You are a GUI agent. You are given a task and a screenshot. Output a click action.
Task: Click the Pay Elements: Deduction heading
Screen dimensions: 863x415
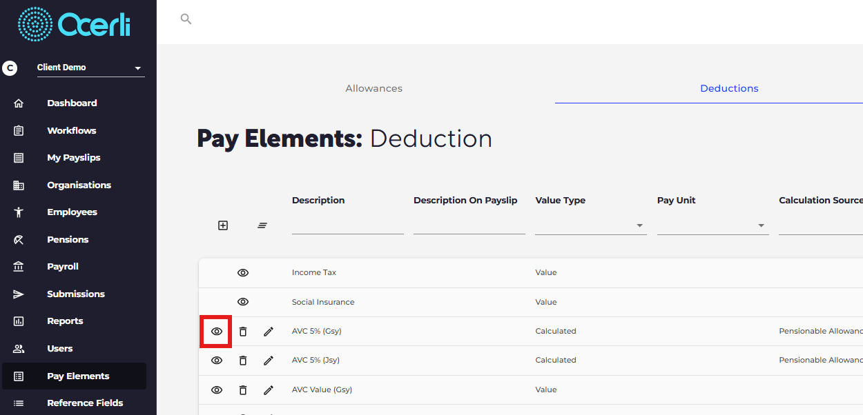(345, 139)
